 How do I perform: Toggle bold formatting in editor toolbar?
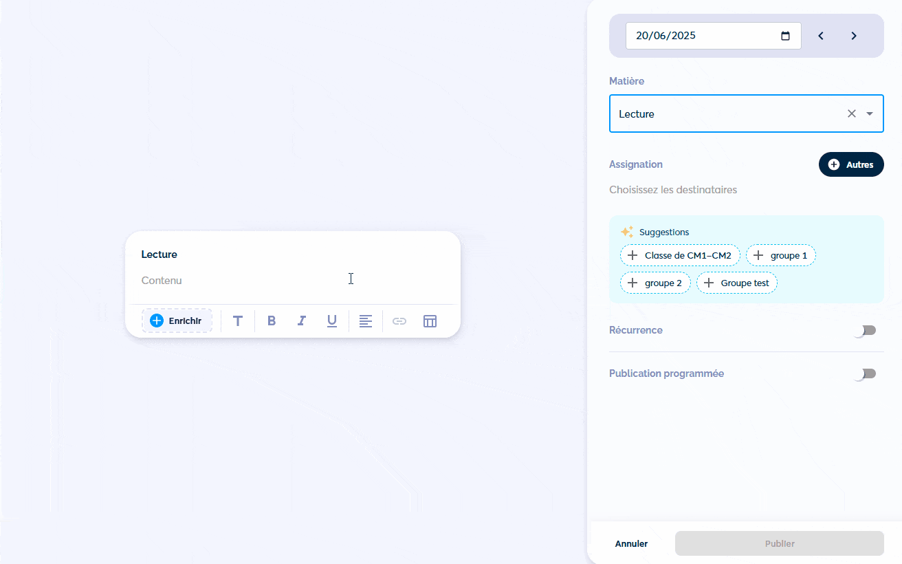(272, 321)
